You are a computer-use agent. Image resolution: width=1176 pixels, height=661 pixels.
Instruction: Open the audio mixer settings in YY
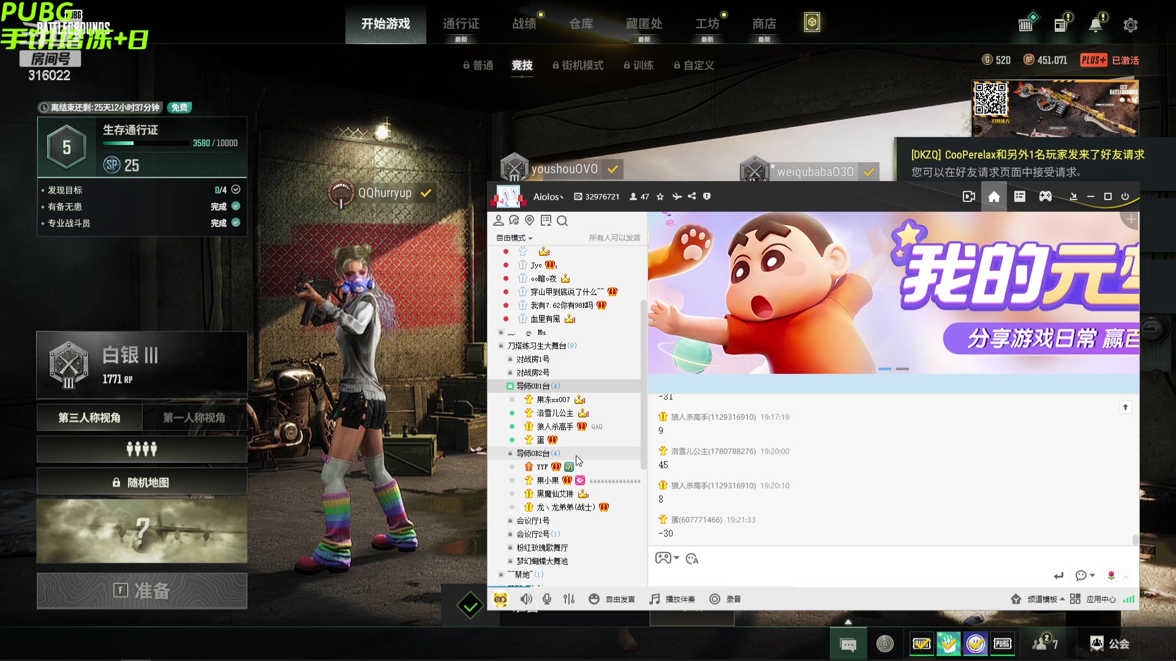(x=569, y=599)
